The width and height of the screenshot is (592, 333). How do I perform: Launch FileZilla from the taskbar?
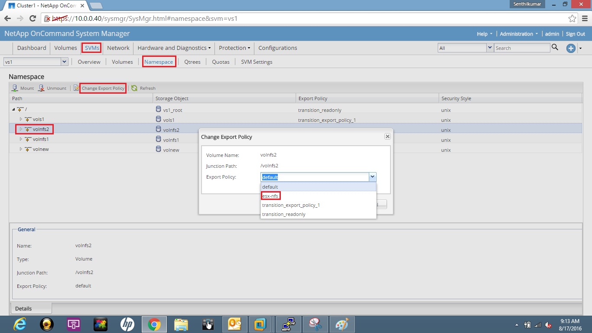click(289, 324)
